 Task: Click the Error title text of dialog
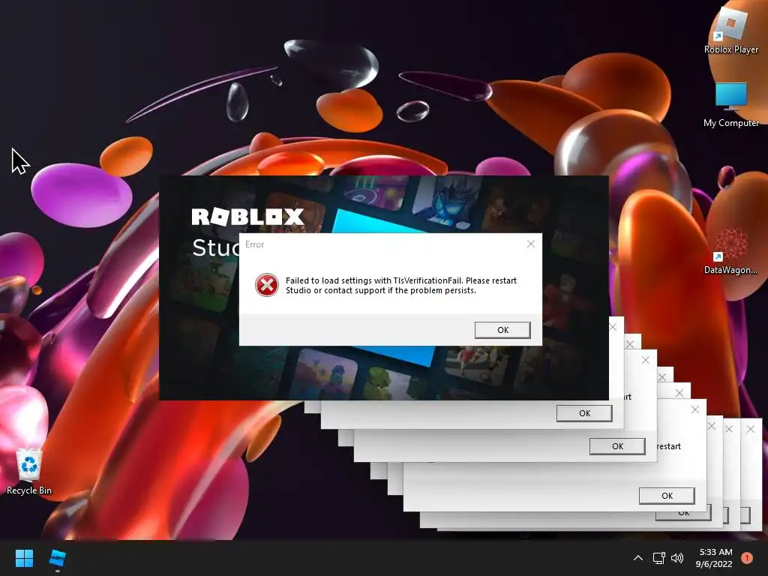(255, 244)
